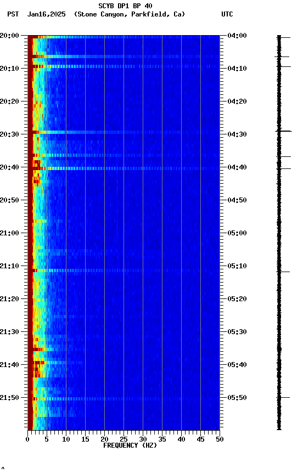303x474 pixels.
Task: Click the 04:50 UTC time label
Action: (x=237, y=200)
